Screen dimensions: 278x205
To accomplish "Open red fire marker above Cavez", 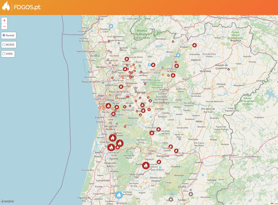I will click(x=153, y=65).
